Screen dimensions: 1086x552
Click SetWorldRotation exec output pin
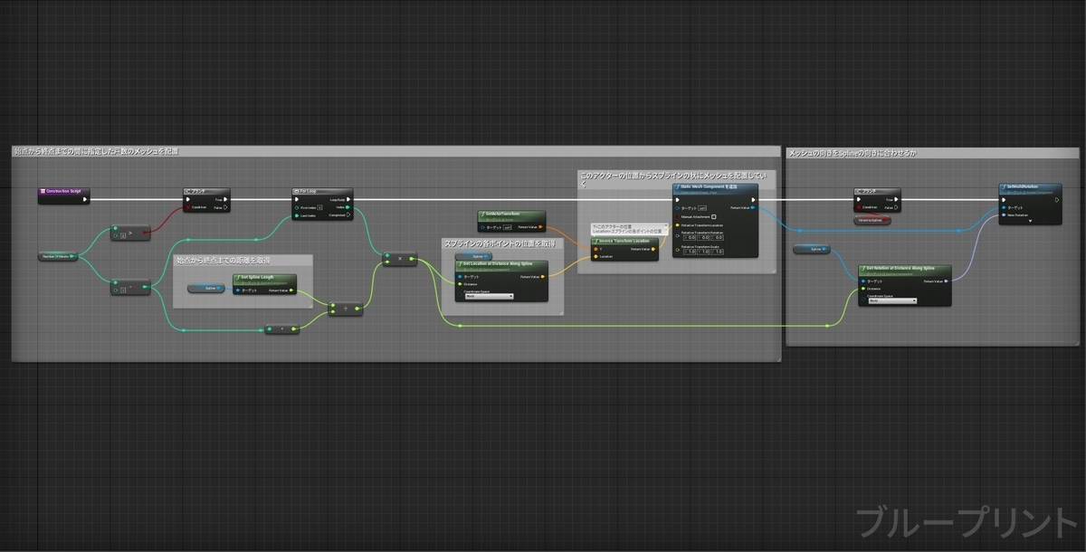[1056, 200]
